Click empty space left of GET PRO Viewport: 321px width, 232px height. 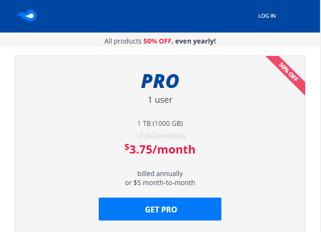tap(57, 209)
